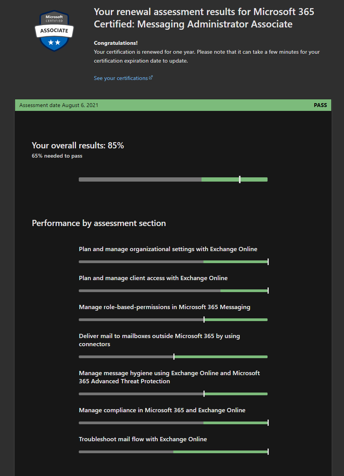Click the progress bar under organizational settings section

tap(173, 262)
